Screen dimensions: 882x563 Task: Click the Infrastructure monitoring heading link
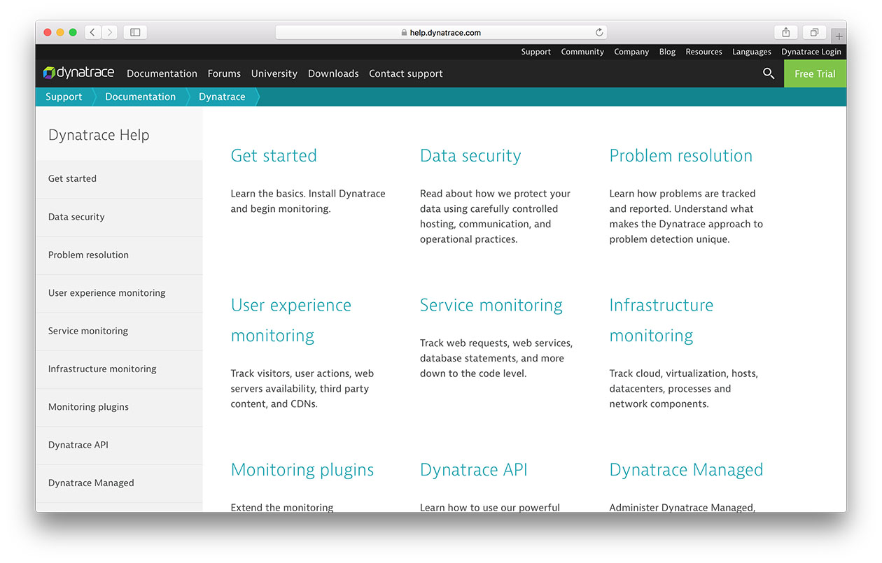(661, 320)
